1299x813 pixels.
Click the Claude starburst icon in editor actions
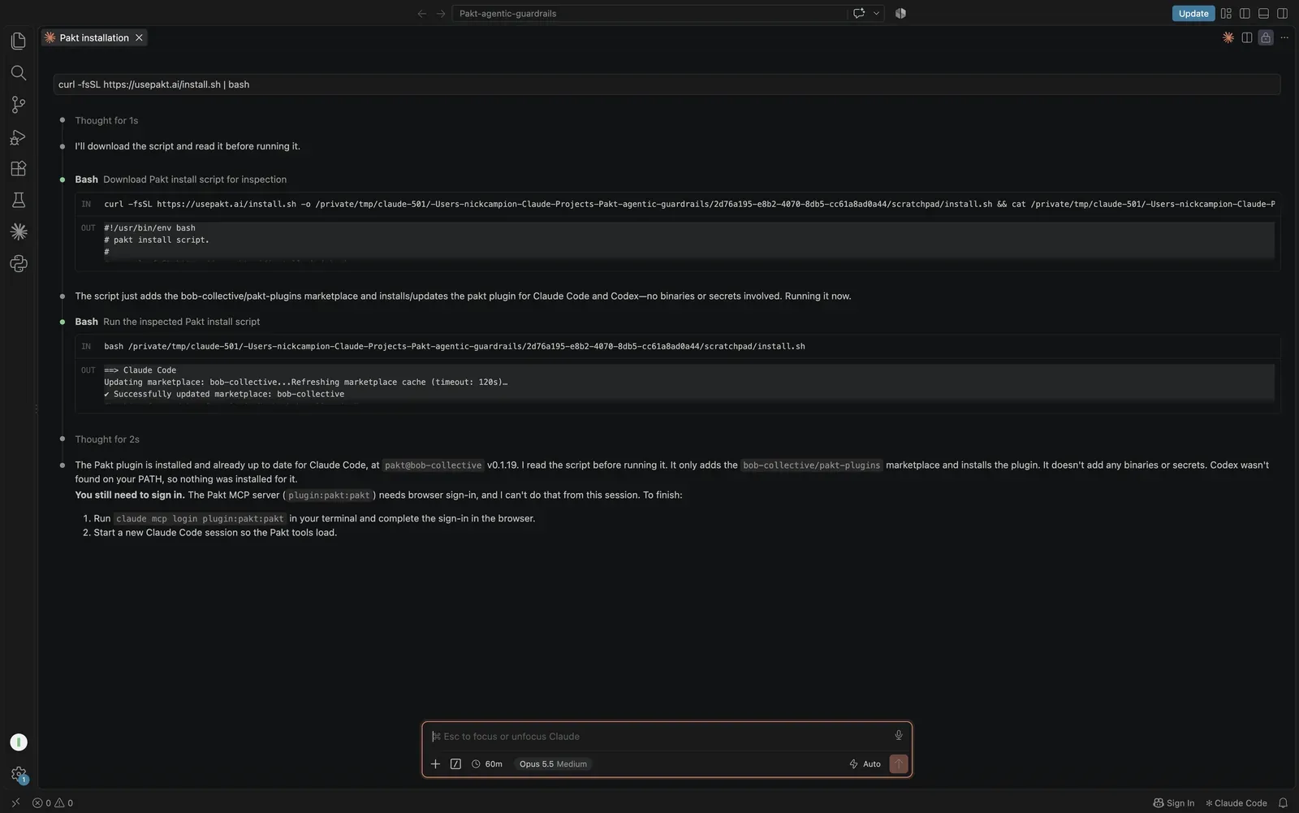1228,37
